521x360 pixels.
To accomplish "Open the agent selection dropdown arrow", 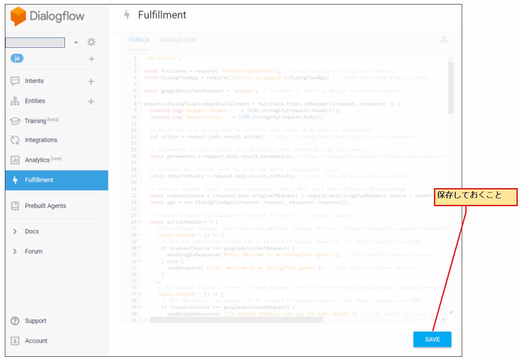I will (76, 42).
